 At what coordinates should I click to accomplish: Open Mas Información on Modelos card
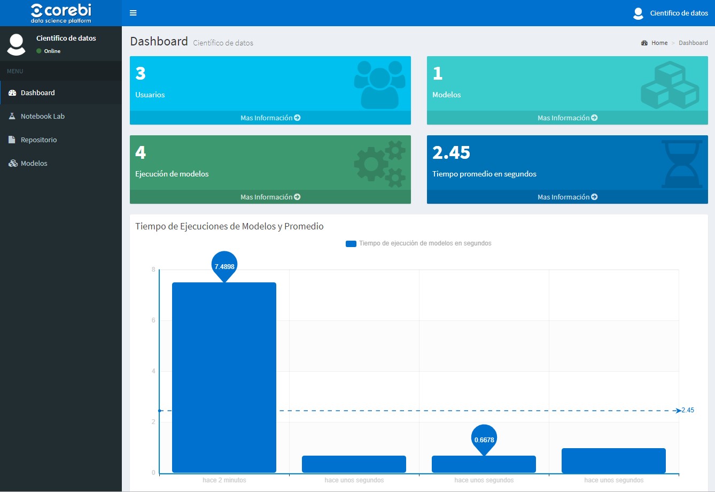pyautogui.click(x=568, y=118)
